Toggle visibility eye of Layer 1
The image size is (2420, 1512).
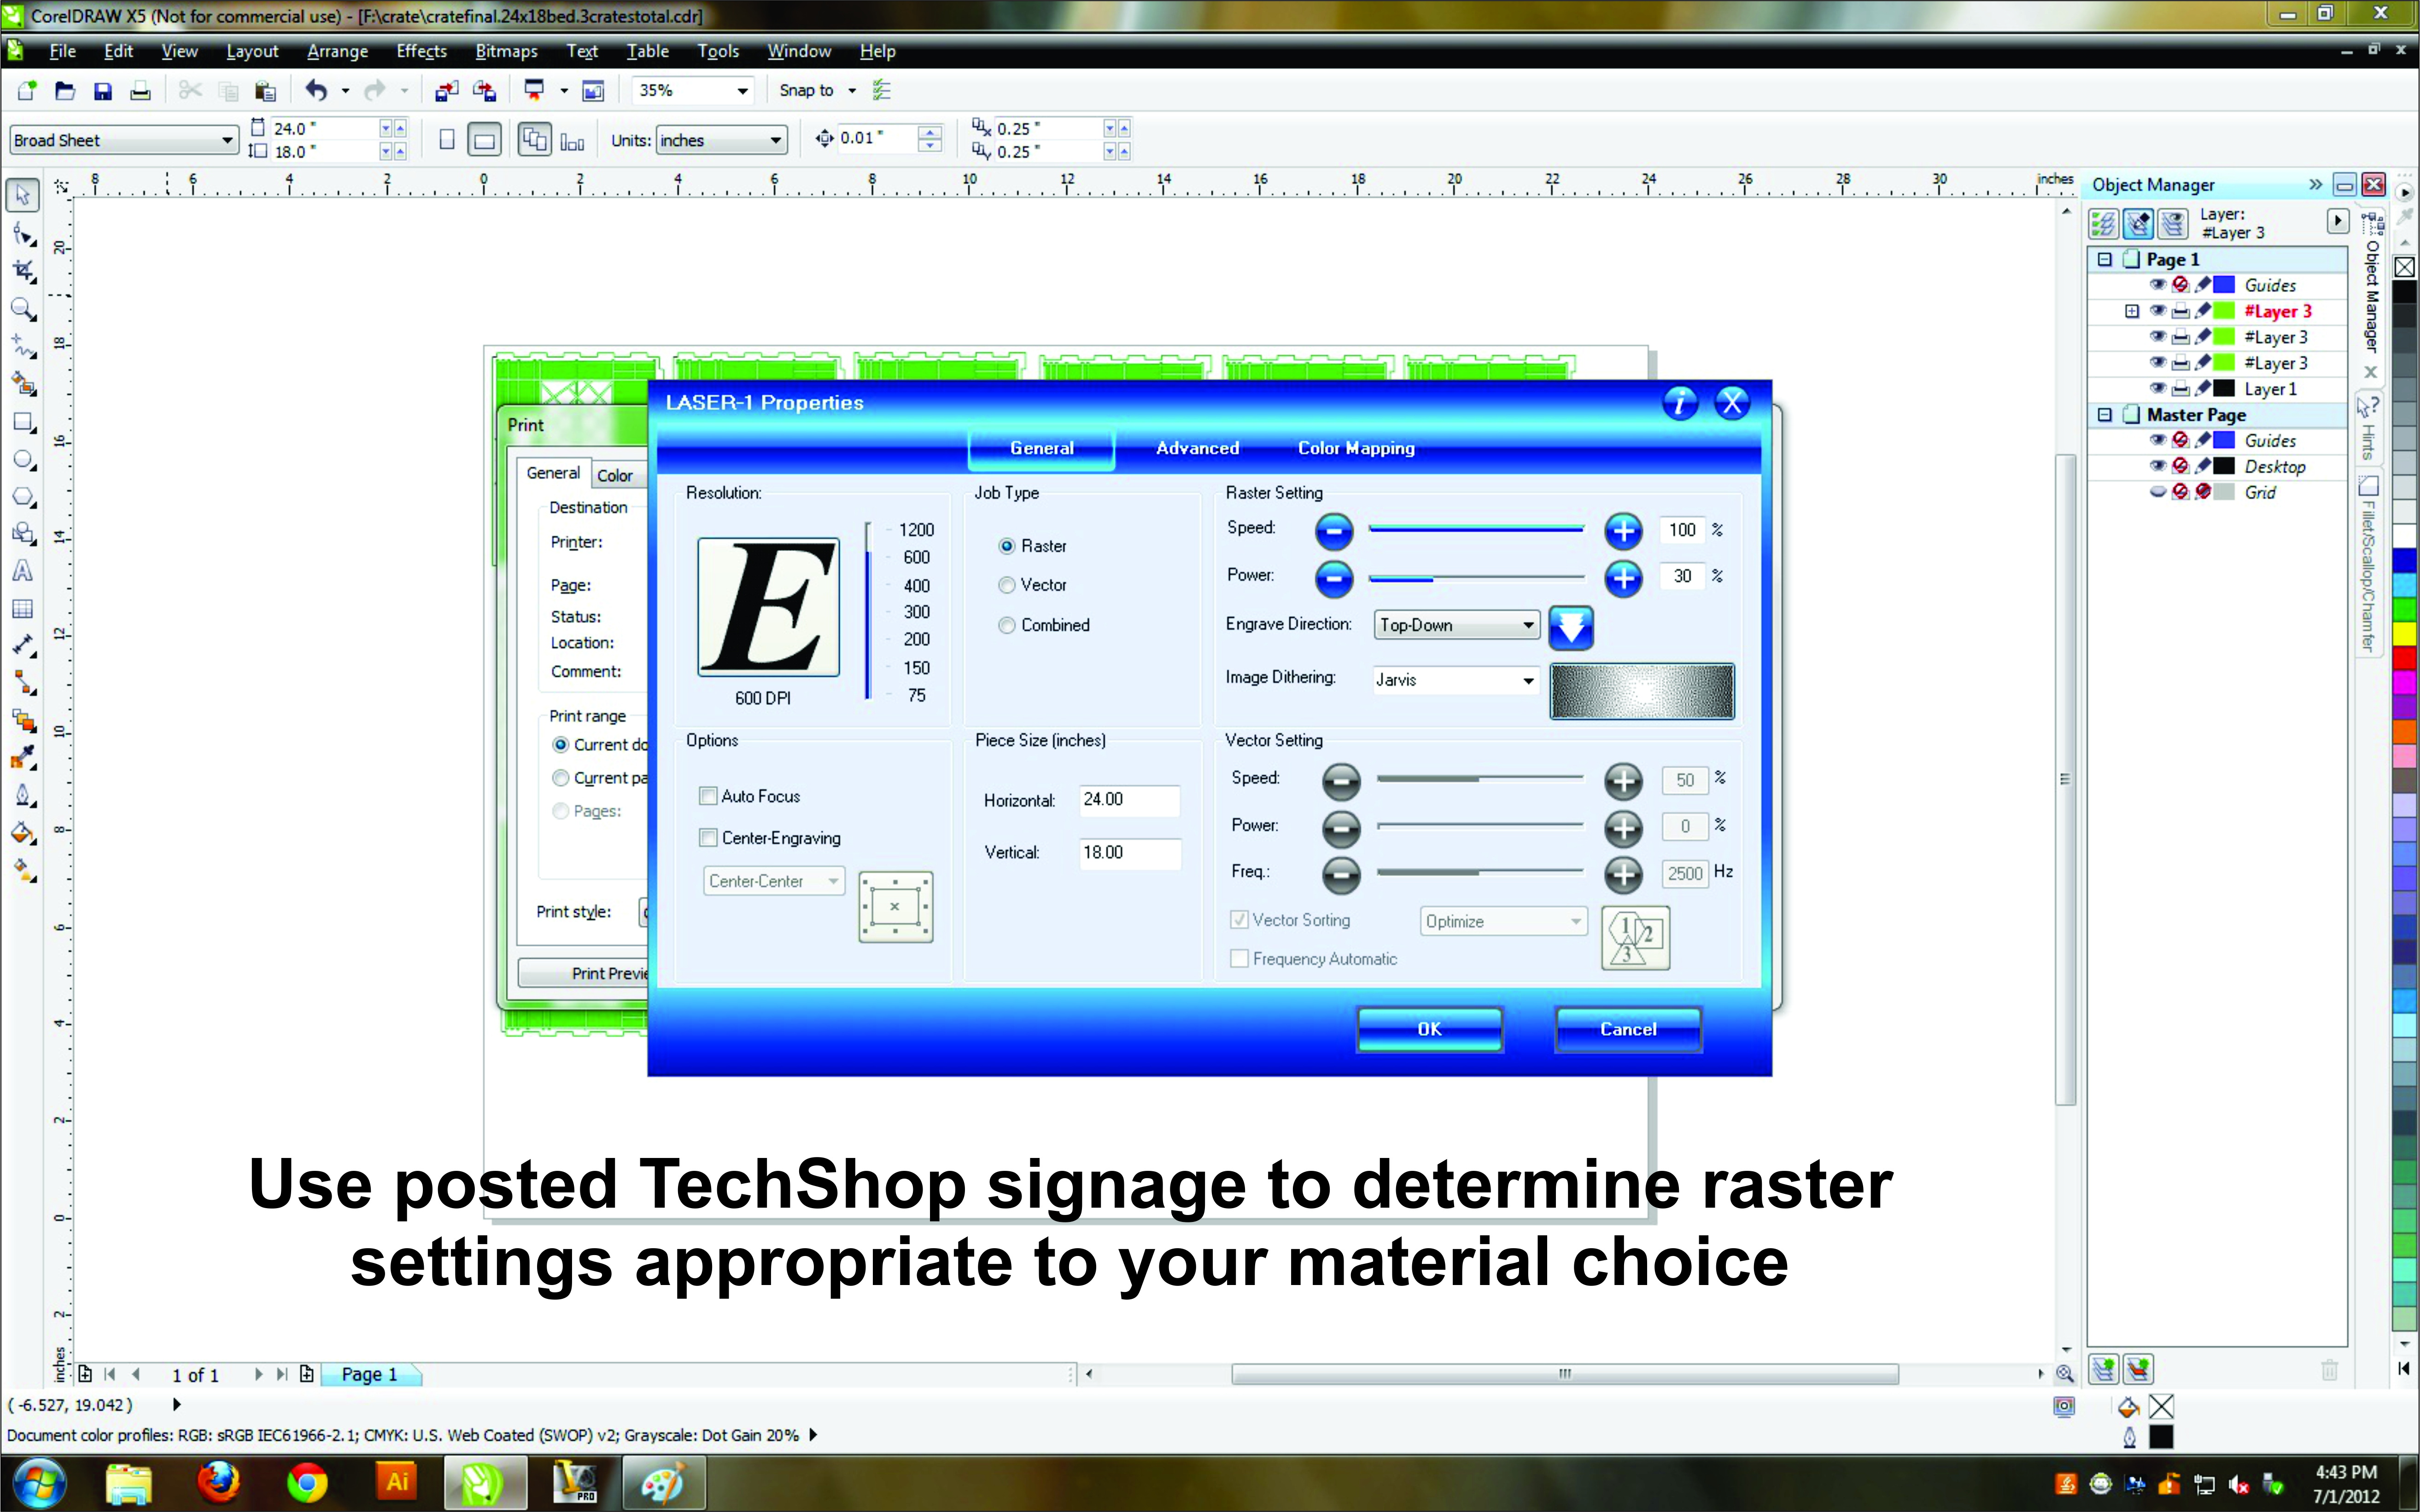click(x=2157, y=389)
